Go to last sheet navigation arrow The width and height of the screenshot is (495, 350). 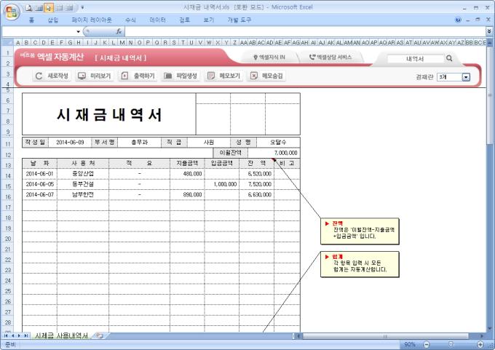(26, 335)
